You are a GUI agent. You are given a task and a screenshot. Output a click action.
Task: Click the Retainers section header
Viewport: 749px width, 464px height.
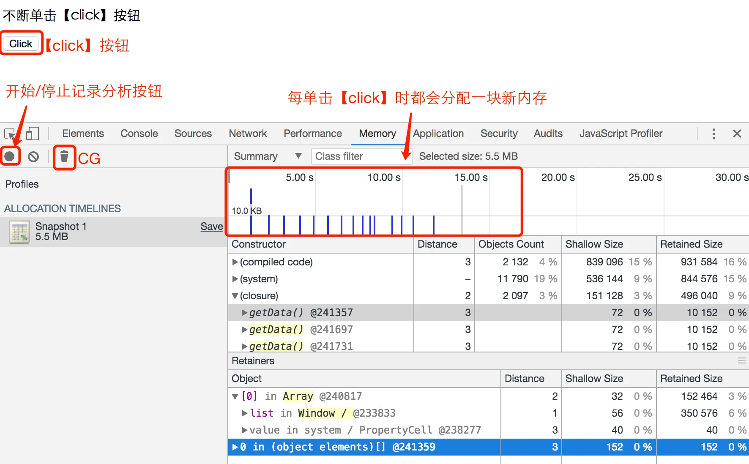(x=253, y=361)
